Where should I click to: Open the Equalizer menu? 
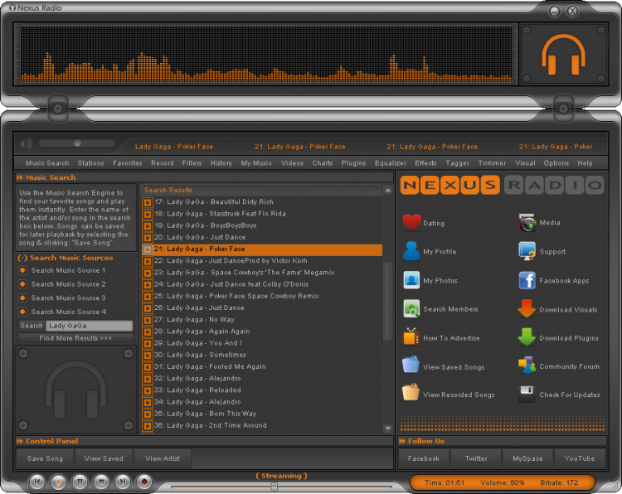391,163
